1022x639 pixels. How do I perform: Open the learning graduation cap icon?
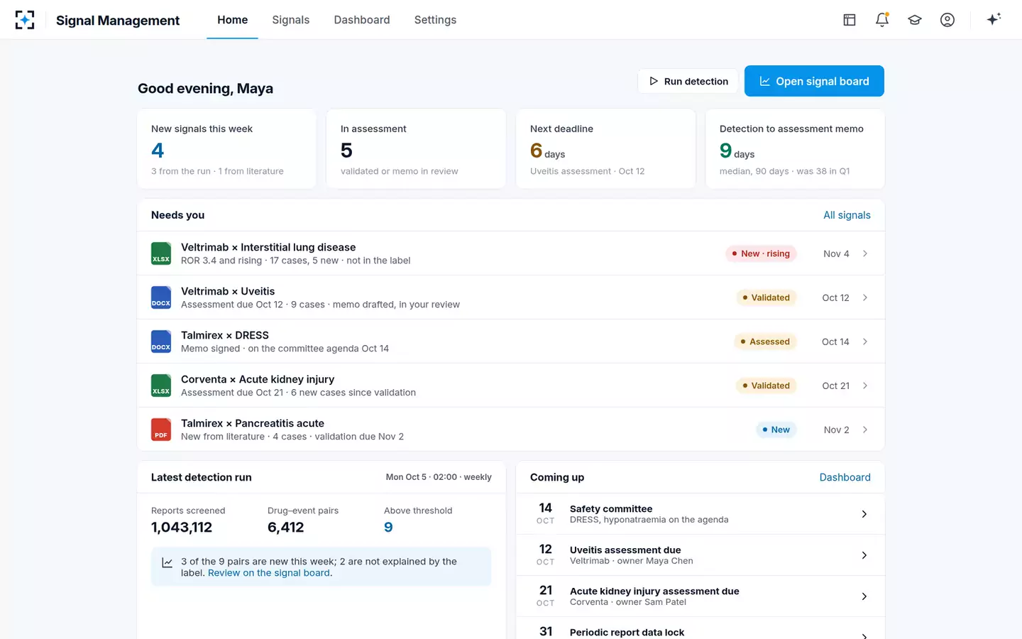point(915,20)
